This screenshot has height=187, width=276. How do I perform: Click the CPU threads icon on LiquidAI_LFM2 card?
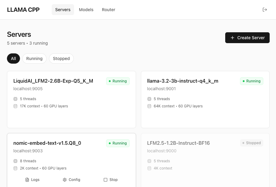[x=15, y=99]
